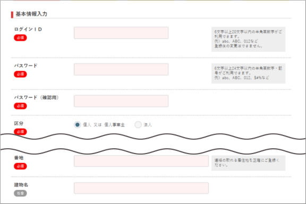Click the 必須 badge under ログインID

coord(20,38)
